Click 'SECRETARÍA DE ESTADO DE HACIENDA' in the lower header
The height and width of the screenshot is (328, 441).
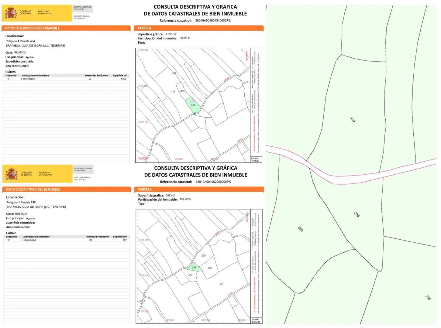[x=83, y=169]
